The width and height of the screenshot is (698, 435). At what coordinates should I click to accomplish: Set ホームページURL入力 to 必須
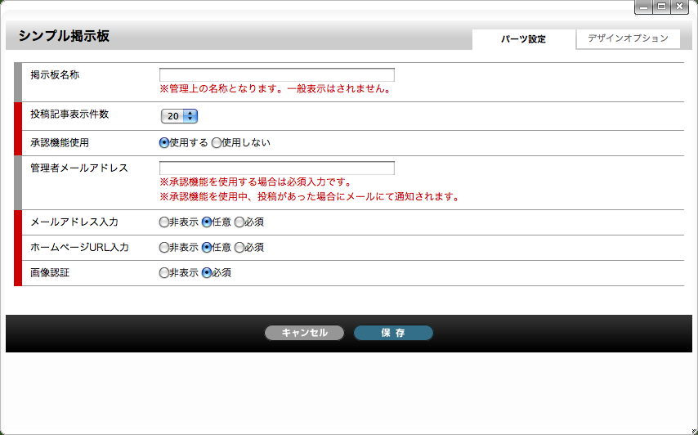[239, 248]
